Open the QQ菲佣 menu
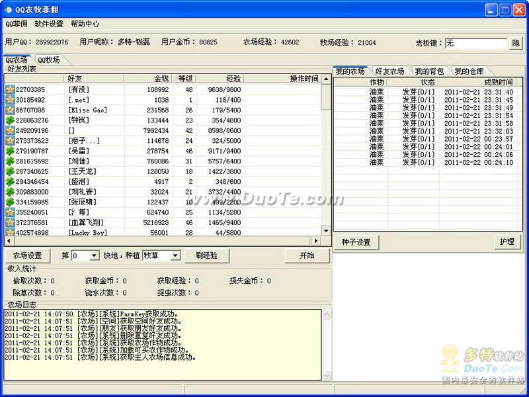Viewport: 529px width, 397px height. click(x=17, y=24)
